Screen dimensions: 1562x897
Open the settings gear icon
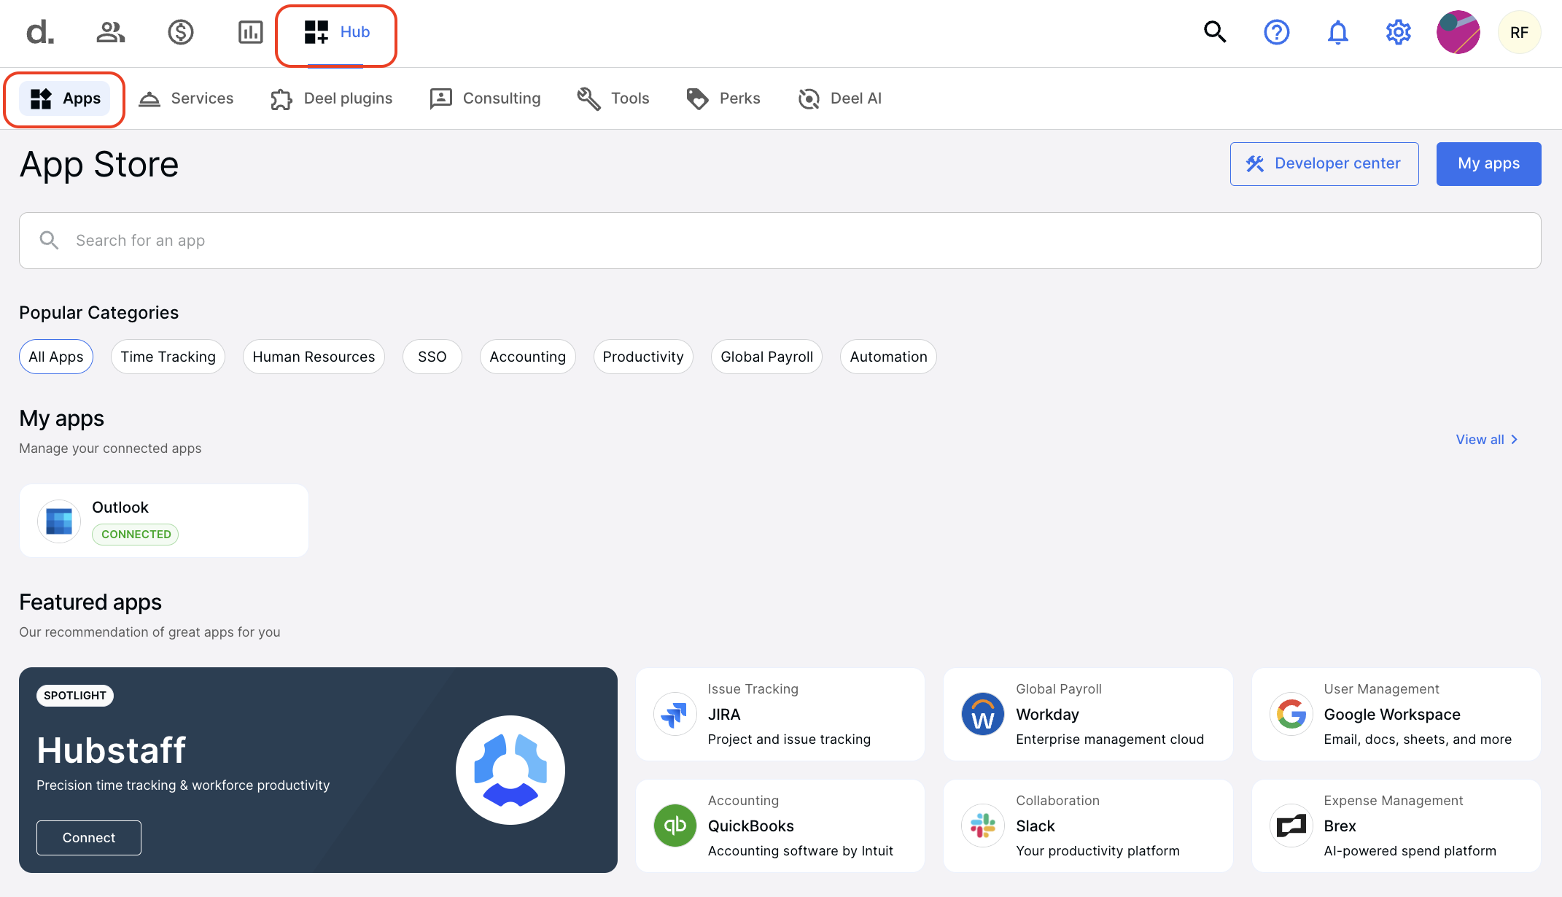point(1398,32)
